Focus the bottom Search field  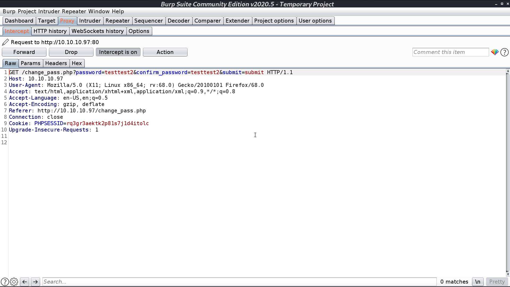pos(239,282)
